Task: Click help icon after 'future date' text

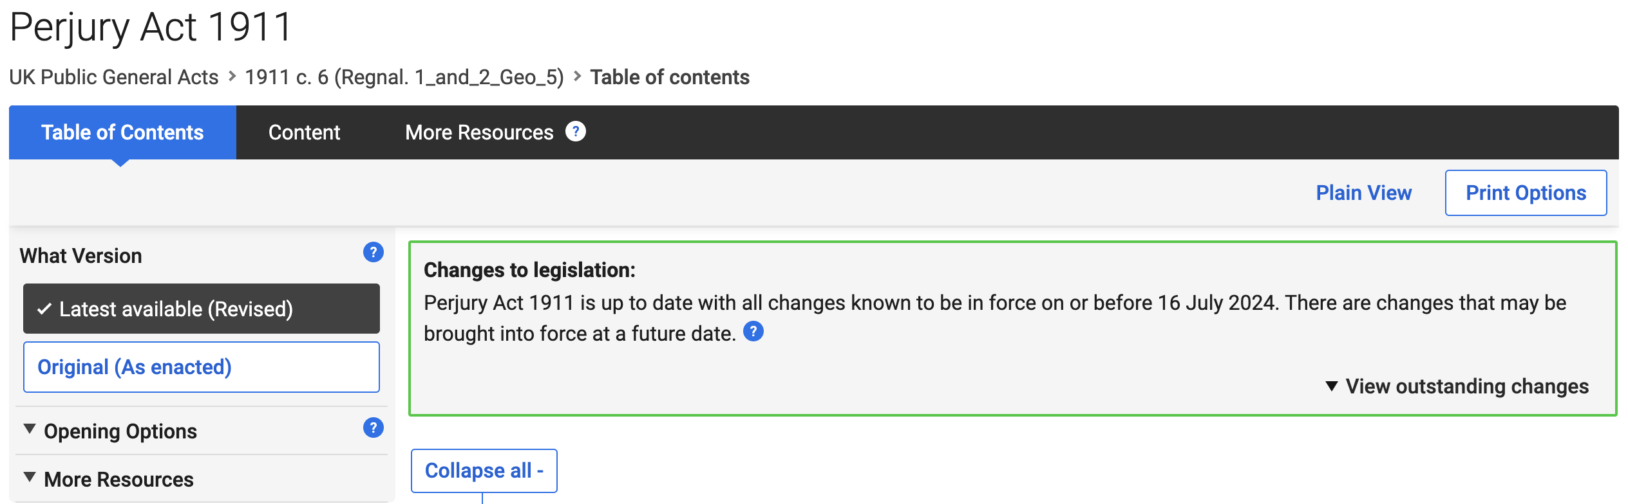Action: pyautogui.click(x=753, y=332)
